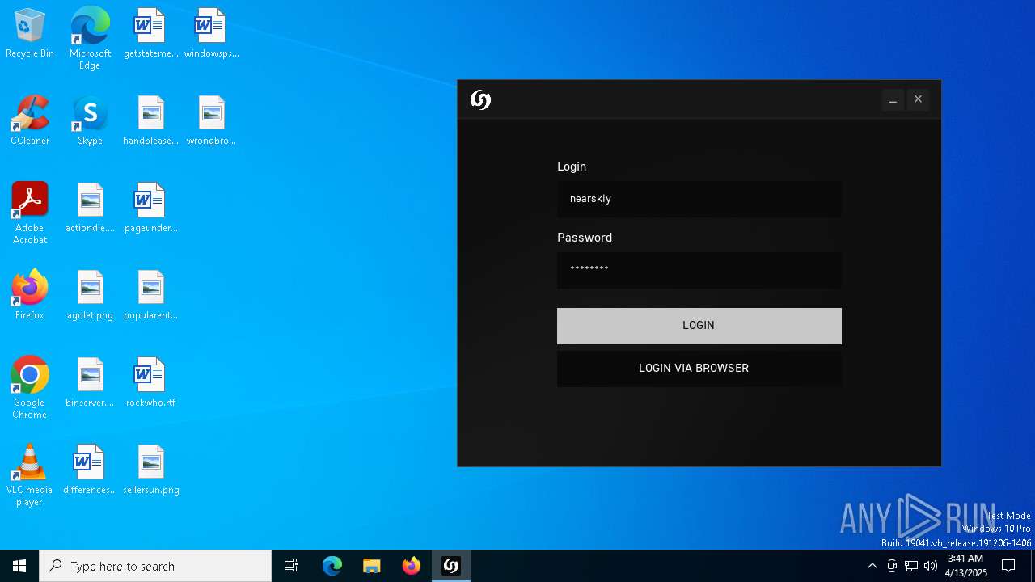The image size is (1035, 582).
Task: Minimize the login window
Action: (893, 99)
